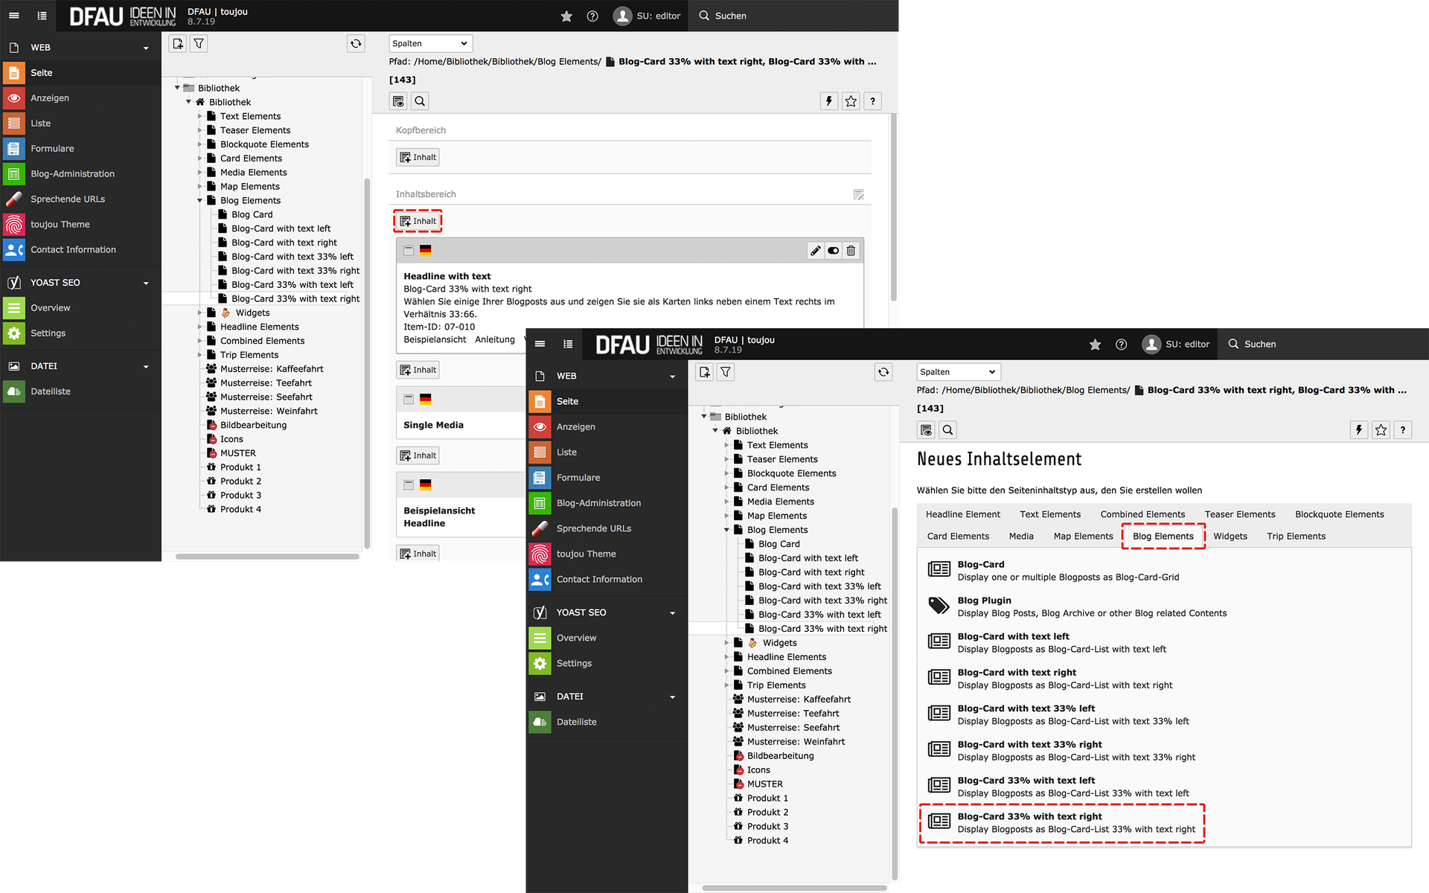
Task: Refresh the upper page tree
Action: 356,44
